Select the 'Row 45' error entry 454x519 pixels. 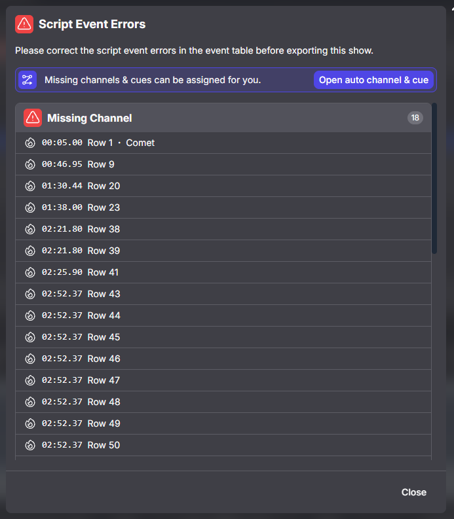[x=223, y=337]
